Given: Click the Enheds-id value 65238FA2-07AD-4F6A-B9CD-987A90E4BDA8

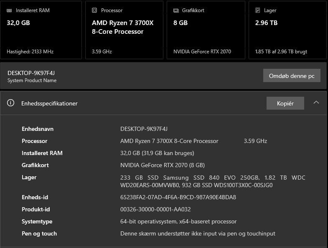Looking at the screenshot, I should click(x=178, y=197).
